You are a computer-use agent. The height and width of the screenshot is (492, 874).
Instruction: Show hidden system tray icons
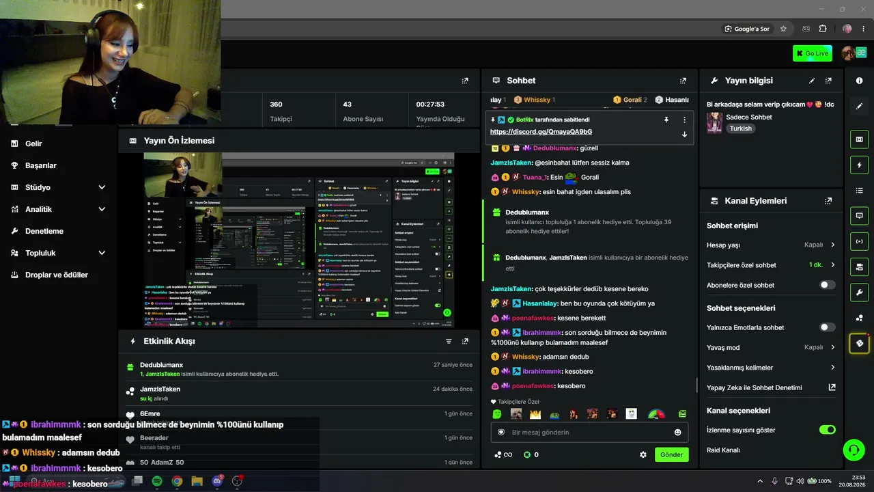coord(760,481)
